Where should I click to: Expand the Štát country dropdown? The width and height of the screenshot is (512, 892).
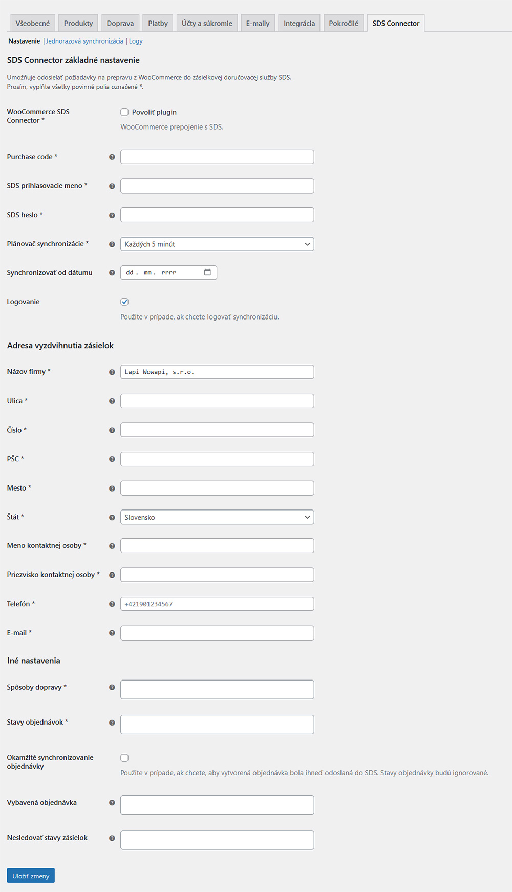point(217,517)
